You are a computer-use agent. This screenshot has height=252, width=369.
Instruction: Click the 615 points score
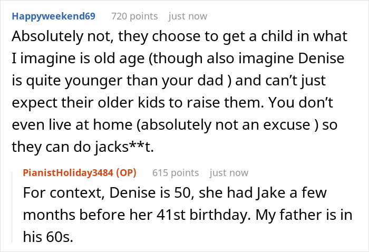[176, 172]
